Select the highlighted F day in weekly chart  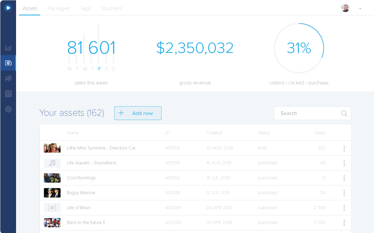99,69
